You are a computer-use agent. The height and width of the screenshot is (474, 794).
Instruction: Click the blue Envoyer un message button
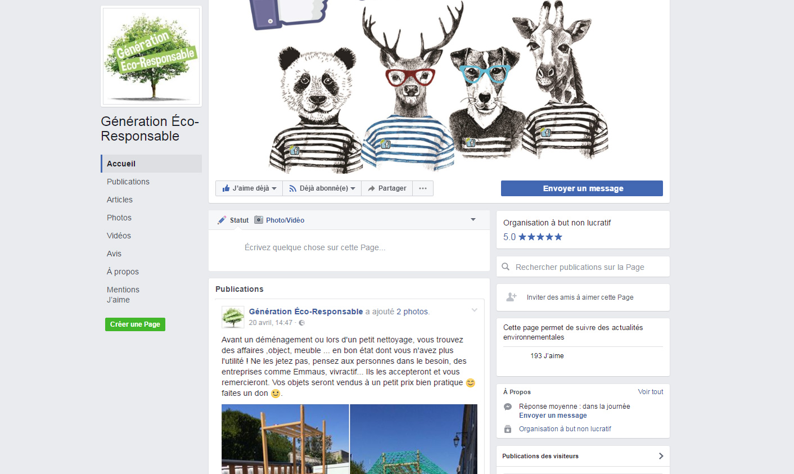point(582,188)
